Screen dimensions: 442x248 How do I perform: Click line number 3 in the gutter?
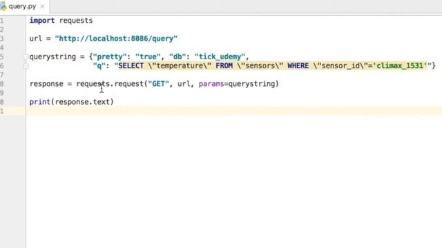coord(1,39)
